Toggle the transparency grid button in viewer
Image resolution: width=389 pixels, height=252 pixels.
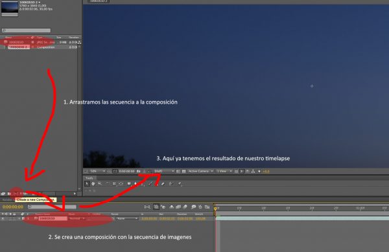click(x=184, y=171)
